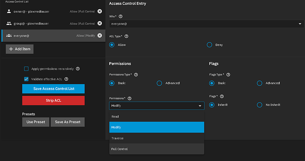This screenshot has height=161, width=305.
Task: Choose Advanced permissions type
Action: [159, 83]
